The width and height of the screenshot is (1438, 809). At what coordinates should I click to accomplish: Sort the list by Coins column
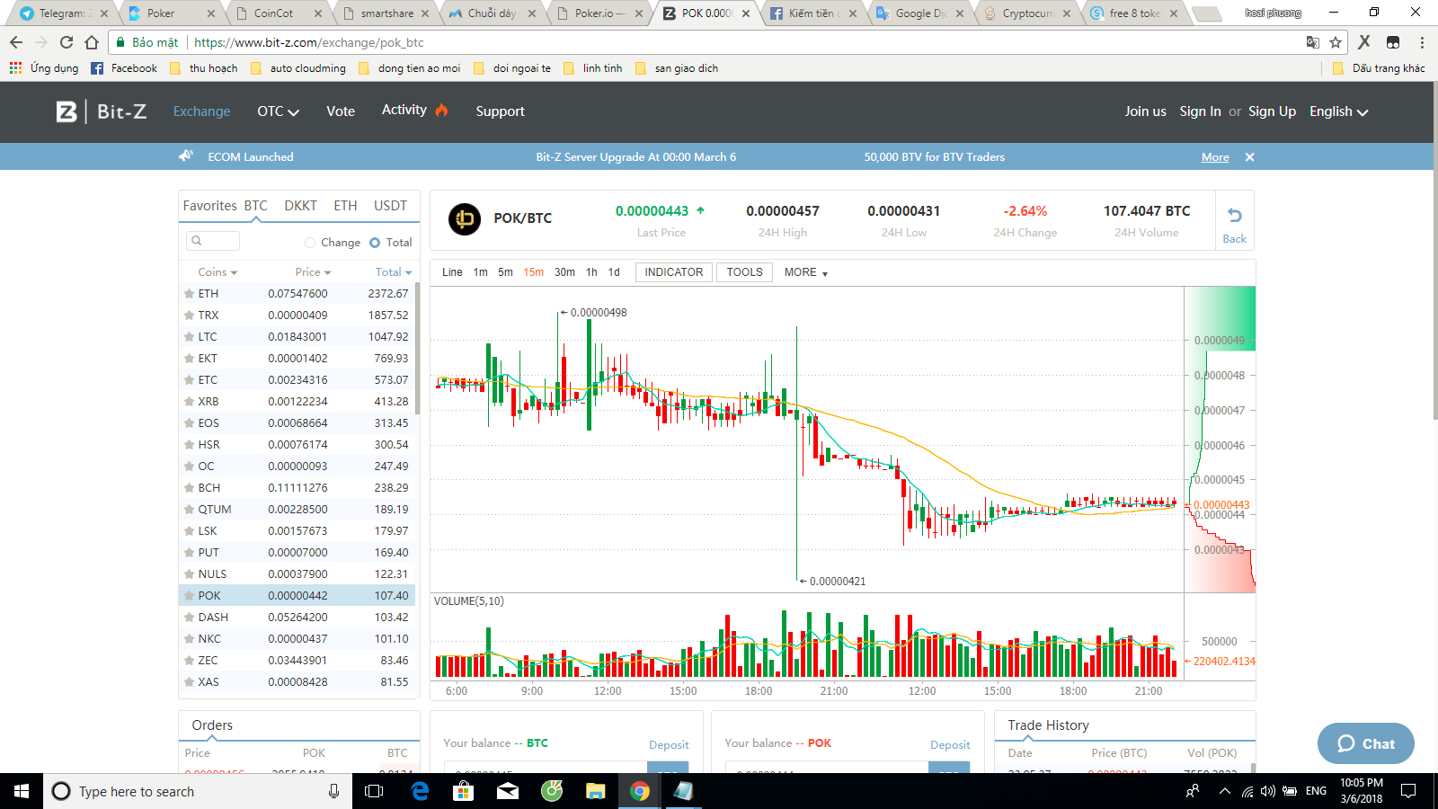217,272
